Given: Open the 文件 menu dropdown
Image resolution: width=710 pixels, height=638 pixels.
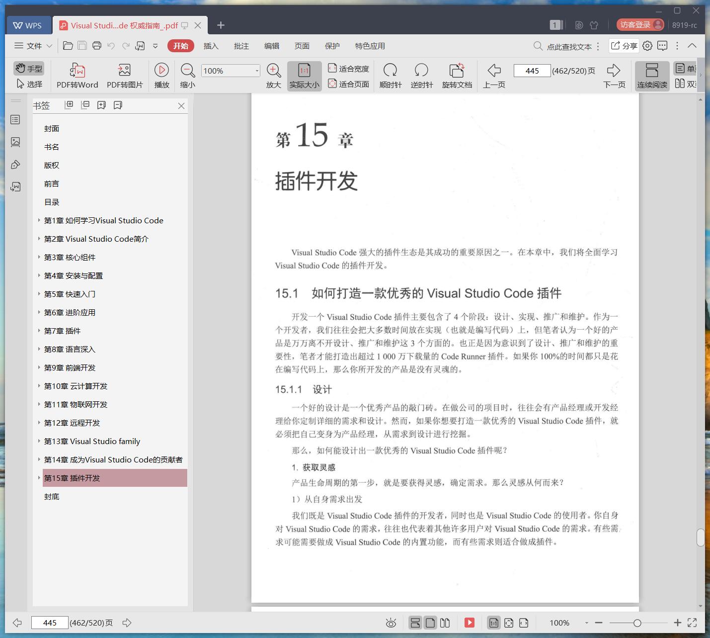Looking at the screenshot, I should [x=33, y=46].
